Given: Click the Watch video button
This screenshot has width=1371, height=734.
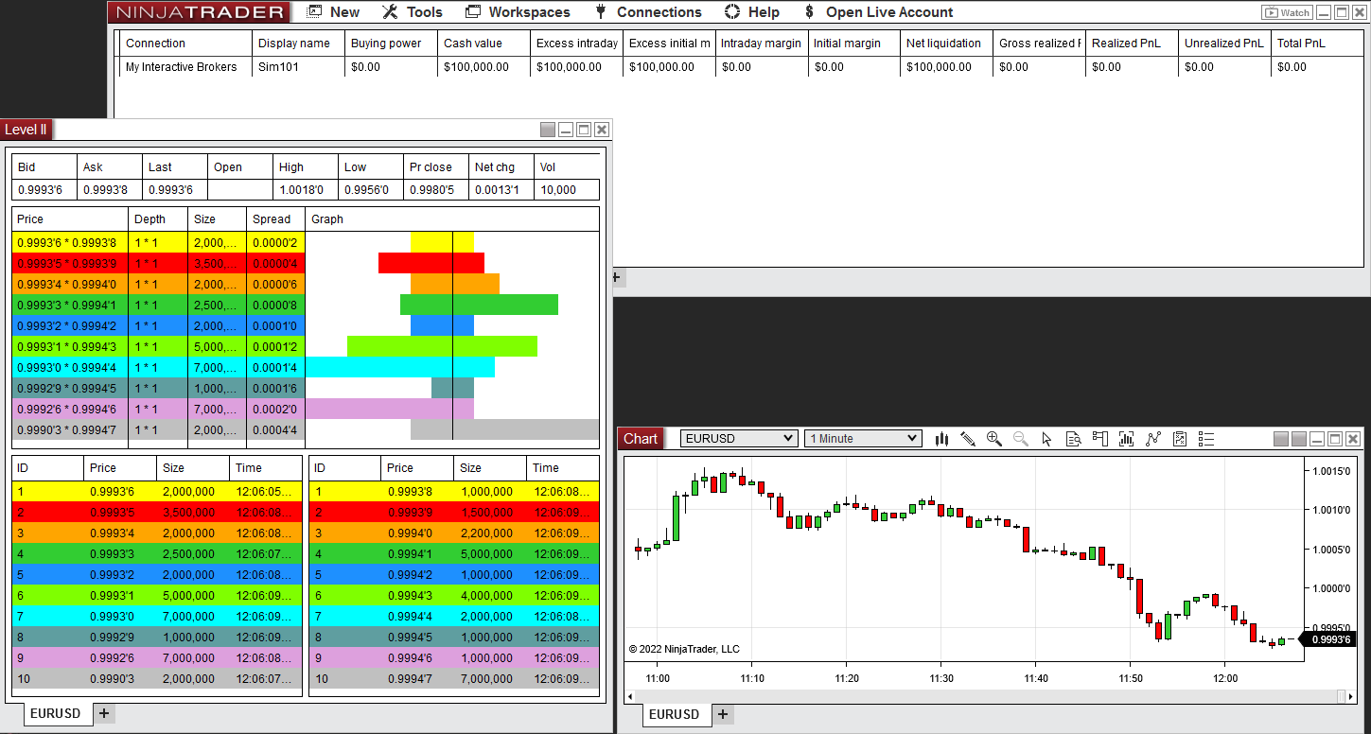Looking at the screenshot, I should (1287, 12).
